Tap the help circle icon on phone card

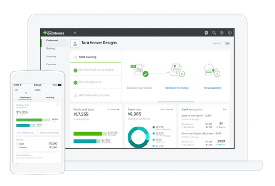[x=58, y=105]
